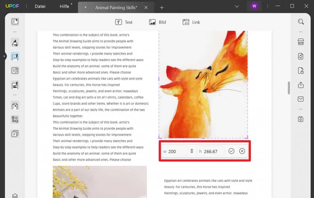Screen dimensions: 314x198
Task: Edit the width field showing 200
Action: (x=175, y=152)
